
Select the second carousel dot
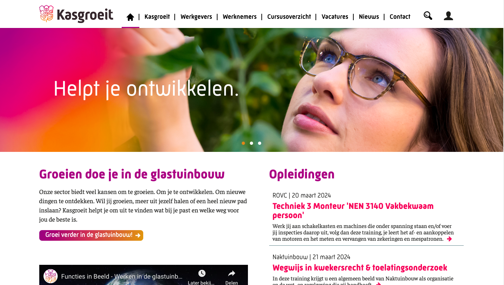(x=251, y=143)
